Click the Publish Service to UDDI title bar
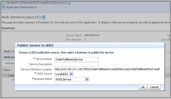 click(x=89, y=45)
